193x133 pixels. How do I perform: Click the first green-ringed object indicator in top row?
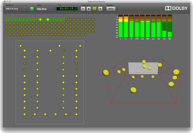tap(6, 20)
